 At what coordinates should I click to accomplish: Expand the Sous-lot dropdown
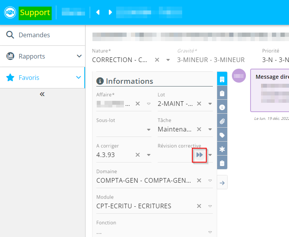(148, 130)
